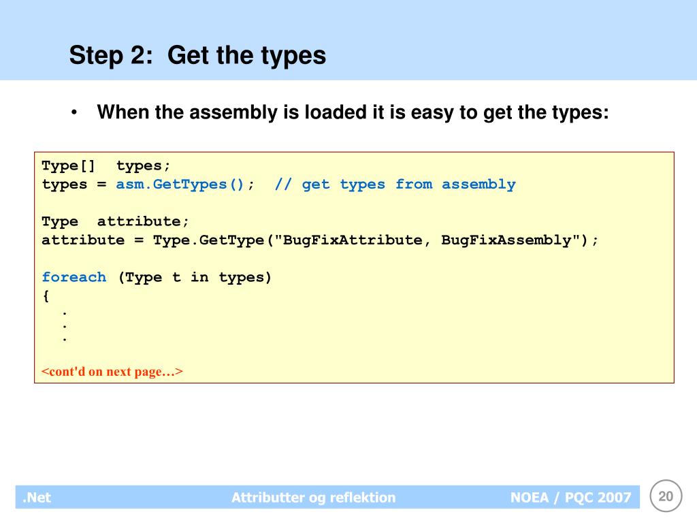Click the code line "Type[] types;"
697x523 pixels.
[106, 166]
